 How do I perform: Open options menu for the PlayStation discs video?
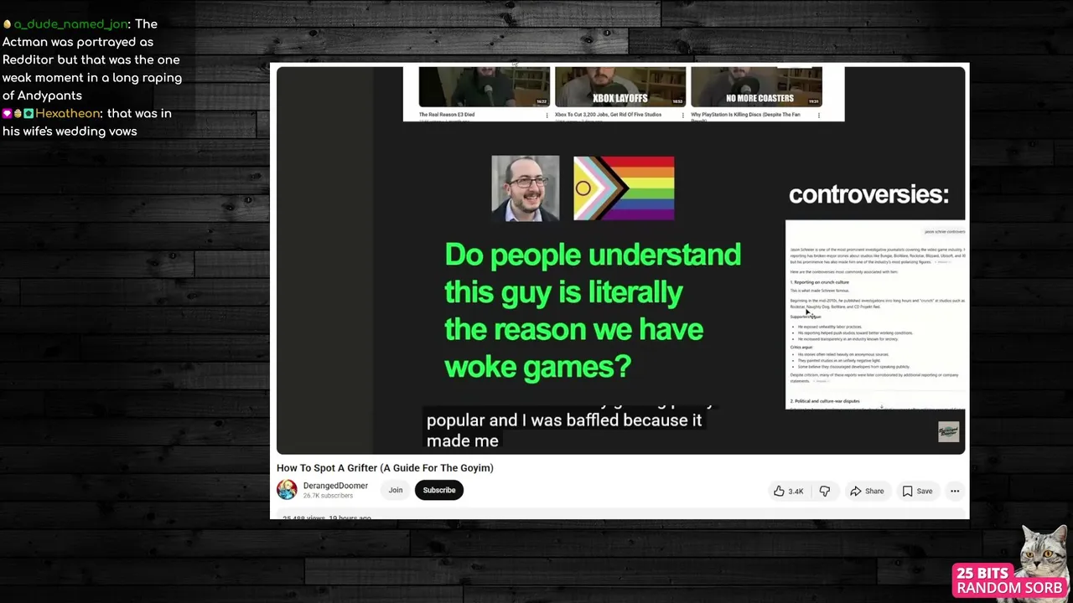click(819, 115)
